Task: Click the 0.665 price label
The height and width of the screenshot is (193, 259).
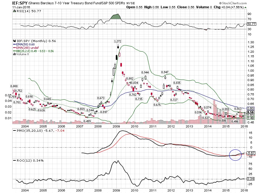Action: click(x=48, y=99)
